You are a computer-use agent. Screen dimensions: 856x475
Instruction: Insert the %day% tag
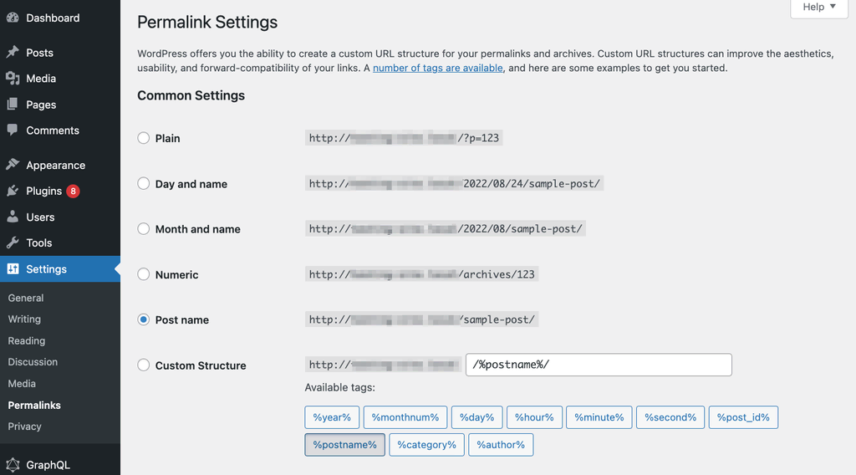(x=476, y=417)
